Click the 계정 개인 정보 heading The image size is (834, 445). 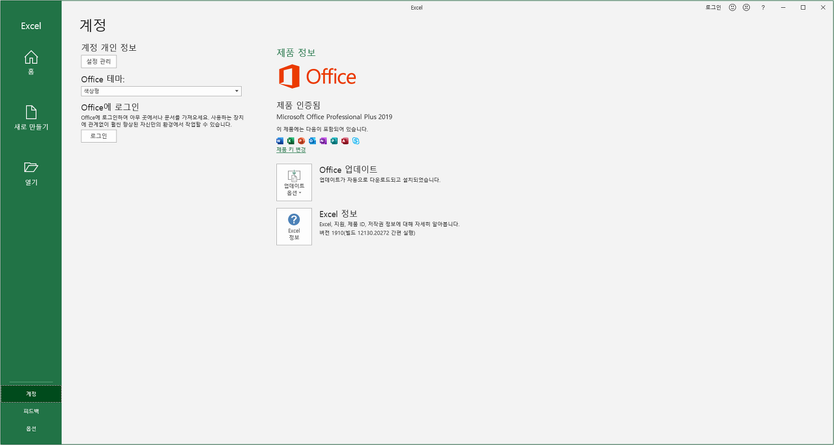click(x=109, y=48)
